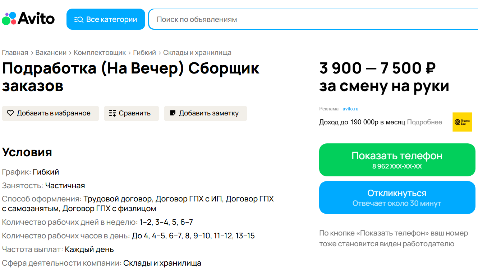Go to Главная breadcrumb
This screenshot has height=271, width=478.
pos(15,53)
